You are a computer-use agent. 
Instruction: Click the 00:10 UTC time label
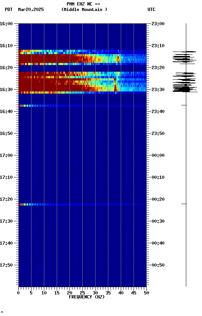(x=158, y=177)
